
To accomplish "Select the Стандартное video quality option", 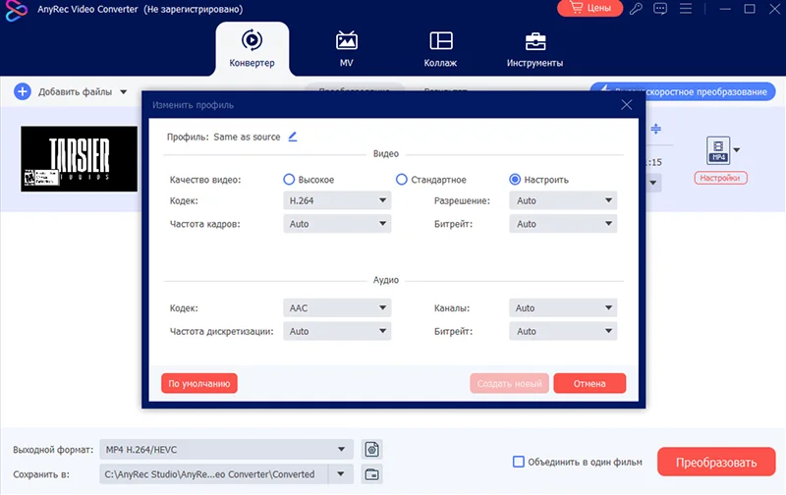I will click(402, 180).
